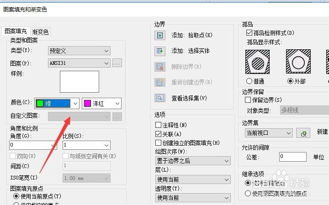
Task: Open the ISO笔宽 pen width dropdown
Action: coord(86,178)
